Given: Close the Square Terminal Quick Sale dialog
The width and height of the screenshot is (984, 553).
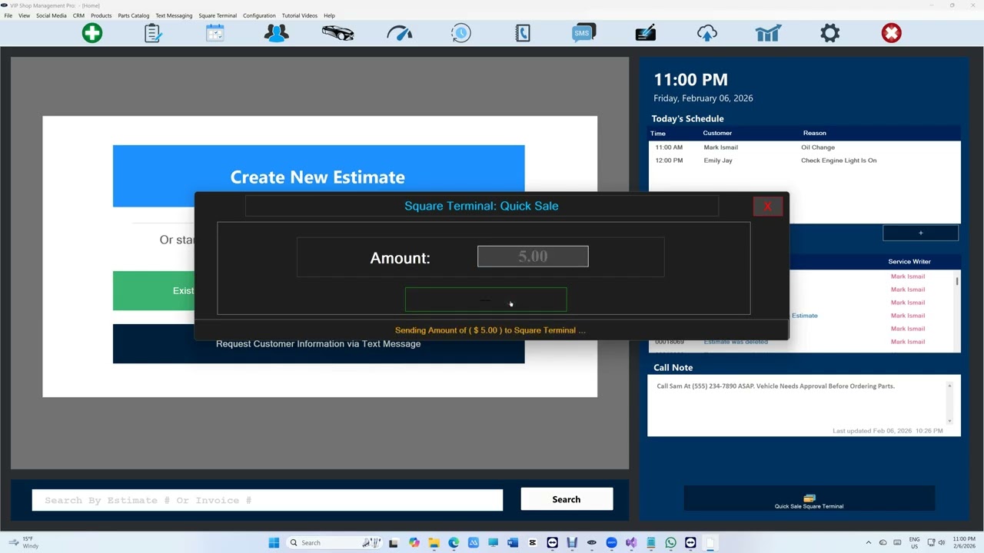Looking at the screenshot, I should 767,206.
